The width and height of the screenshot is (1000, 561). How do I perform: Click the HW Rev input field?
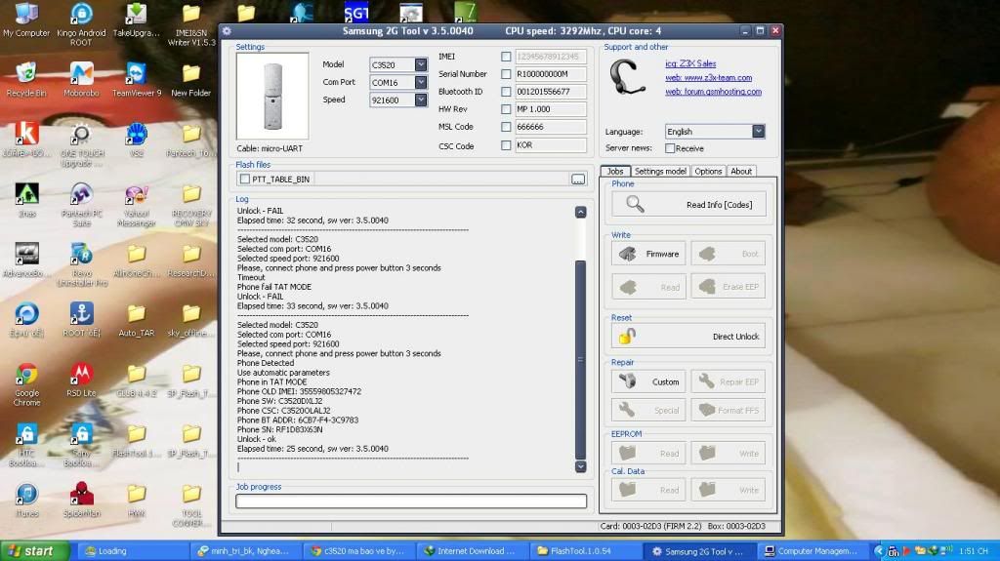[x=550, y=109]
